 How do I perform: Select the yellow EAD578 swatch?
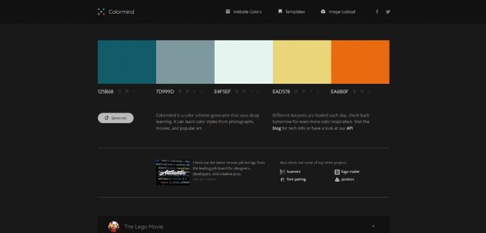(x=302, y=62)
